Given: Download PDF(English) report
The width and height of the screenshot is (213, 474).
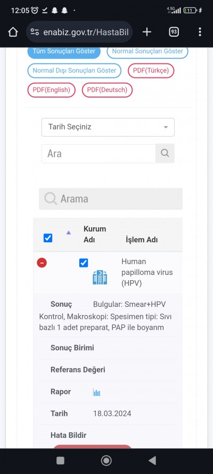Looking at the screenshot, I should (51, 90).
